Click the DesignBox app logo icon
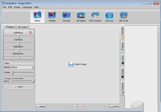The image size is (161, 112). 3,3
